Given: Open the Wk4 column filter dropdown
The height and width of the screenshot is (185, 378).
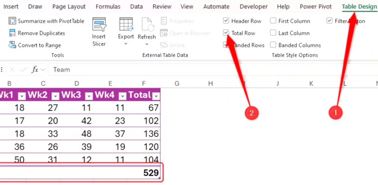Looking at the screenshot, I should [x=123, y=96].
